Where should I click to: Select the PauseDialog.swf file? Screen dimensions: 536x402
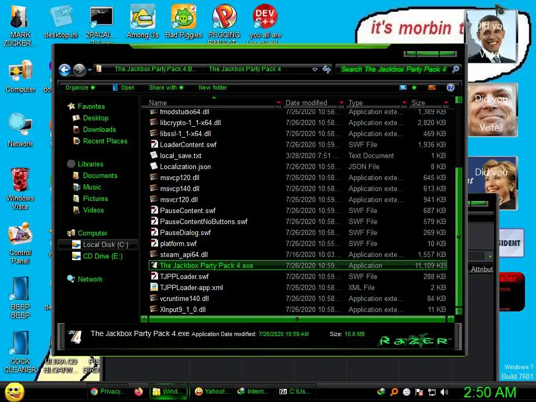[298, 232]
